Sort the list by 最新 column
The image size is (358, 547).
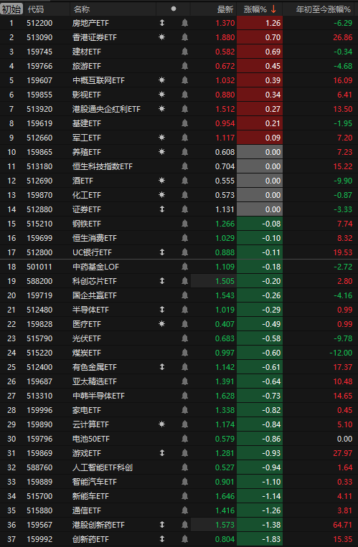(x=225, y=9)
